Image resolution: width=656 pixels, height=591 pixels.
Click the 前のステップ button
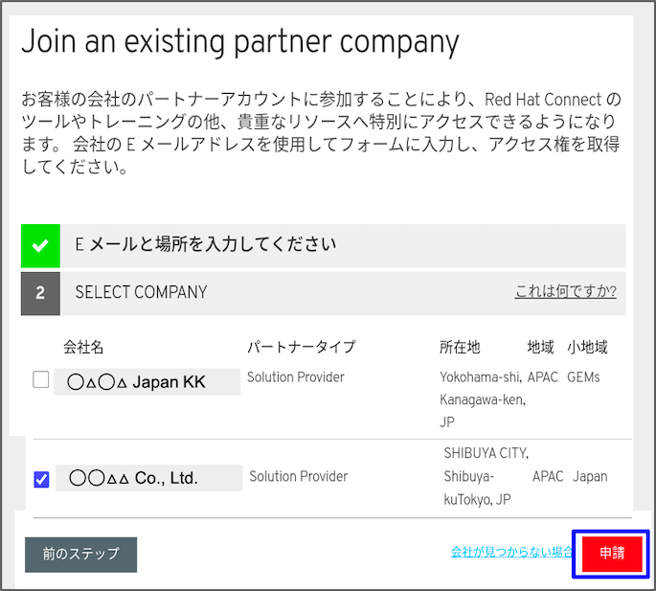80,555
